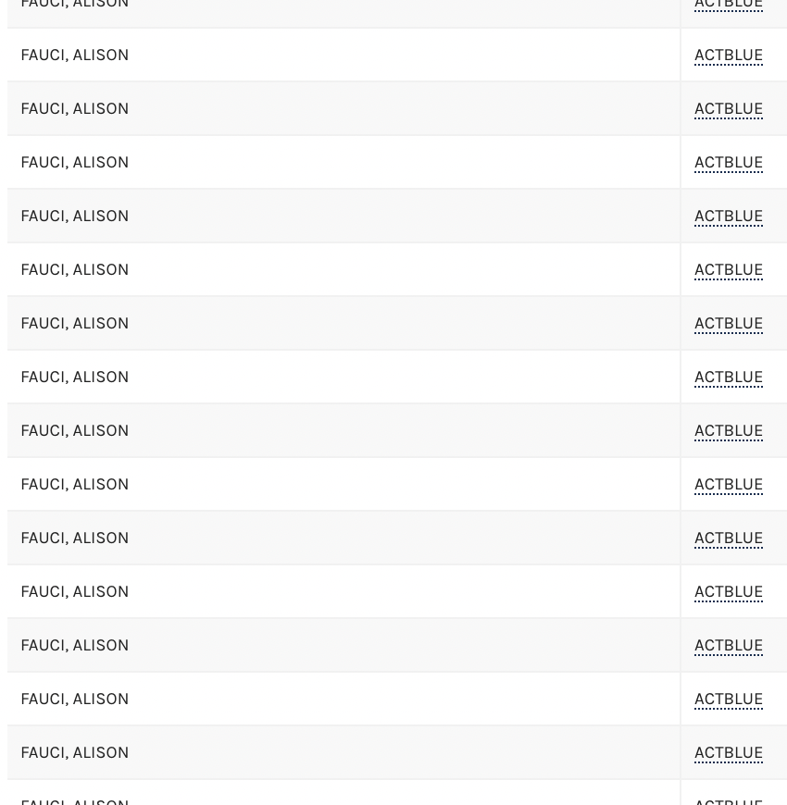
Task: Open ACTBLUE link in fifth fully visible row
Action: tap(728, 270)
